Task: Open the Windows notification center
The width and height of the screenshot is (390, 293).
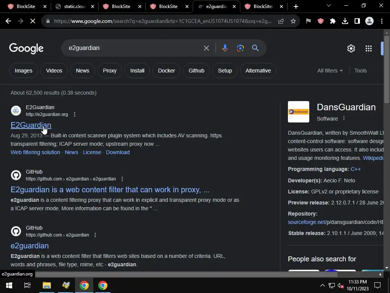Action: 377,285
